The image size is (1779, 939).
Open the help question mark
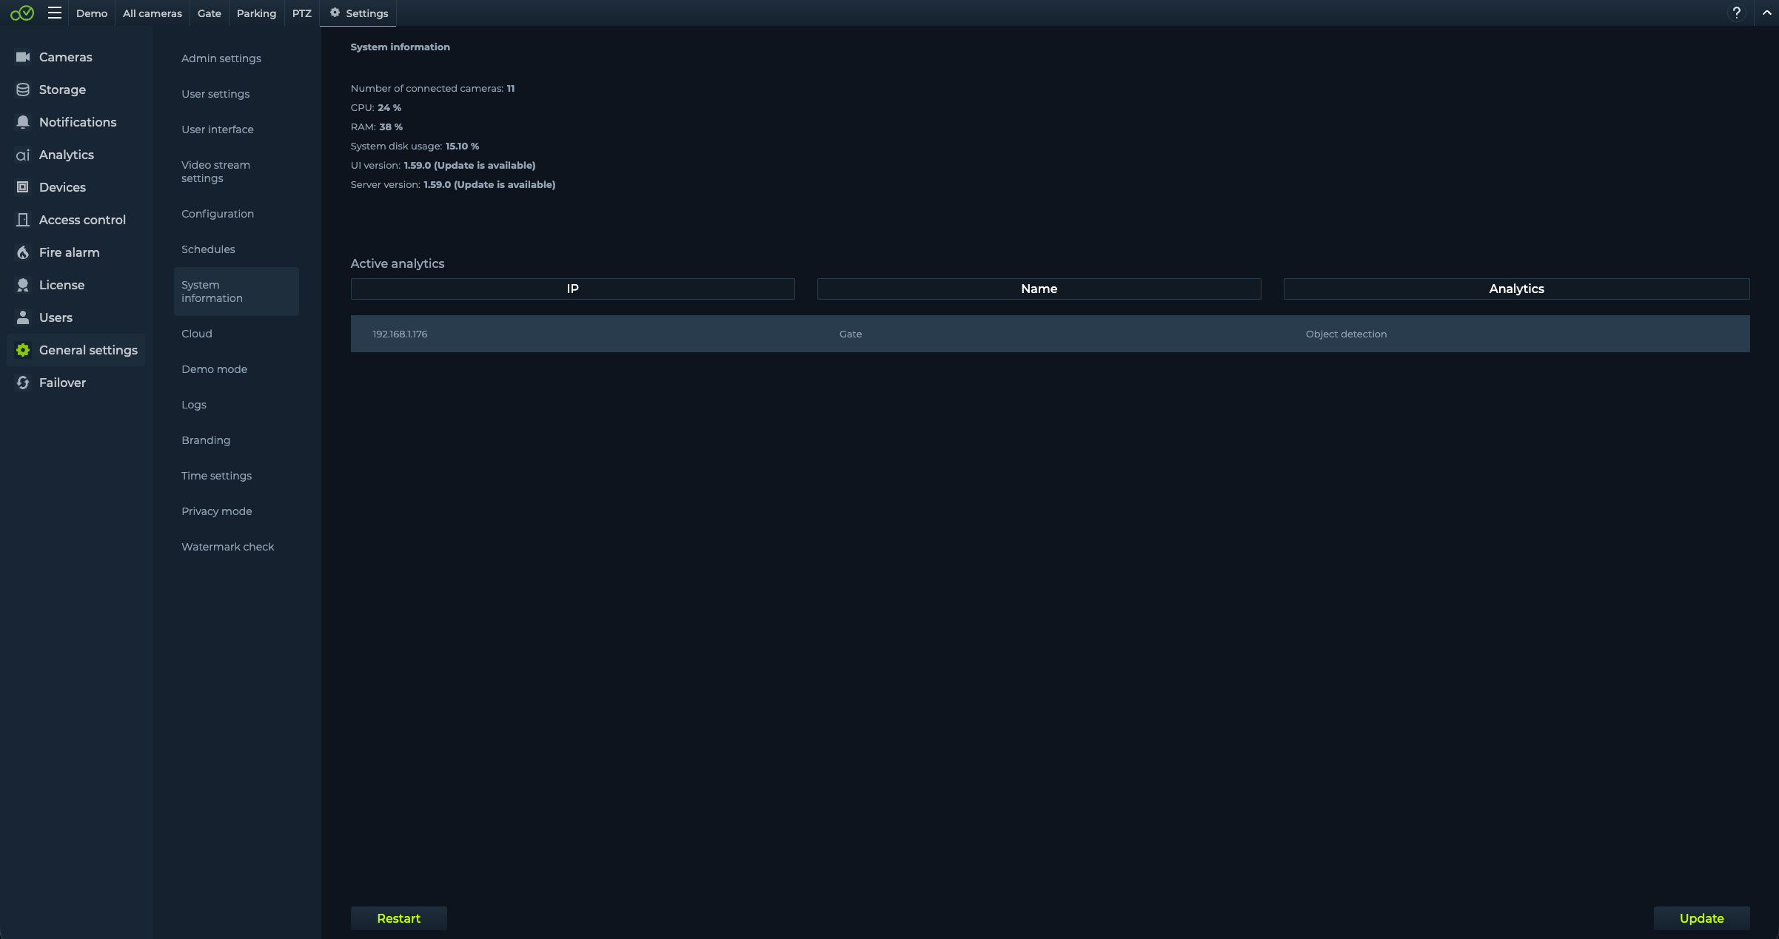pyautogui.click(x=1736, y=13)
